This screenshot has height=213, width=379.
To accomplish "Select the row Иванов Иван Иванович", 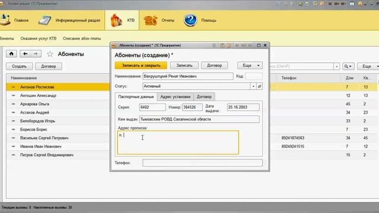I will click(x=58, y=146).
